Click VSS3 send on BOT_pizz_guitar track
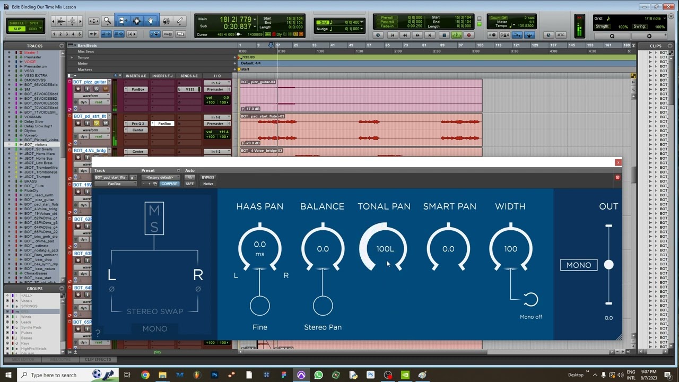 (x=189, y=89)
